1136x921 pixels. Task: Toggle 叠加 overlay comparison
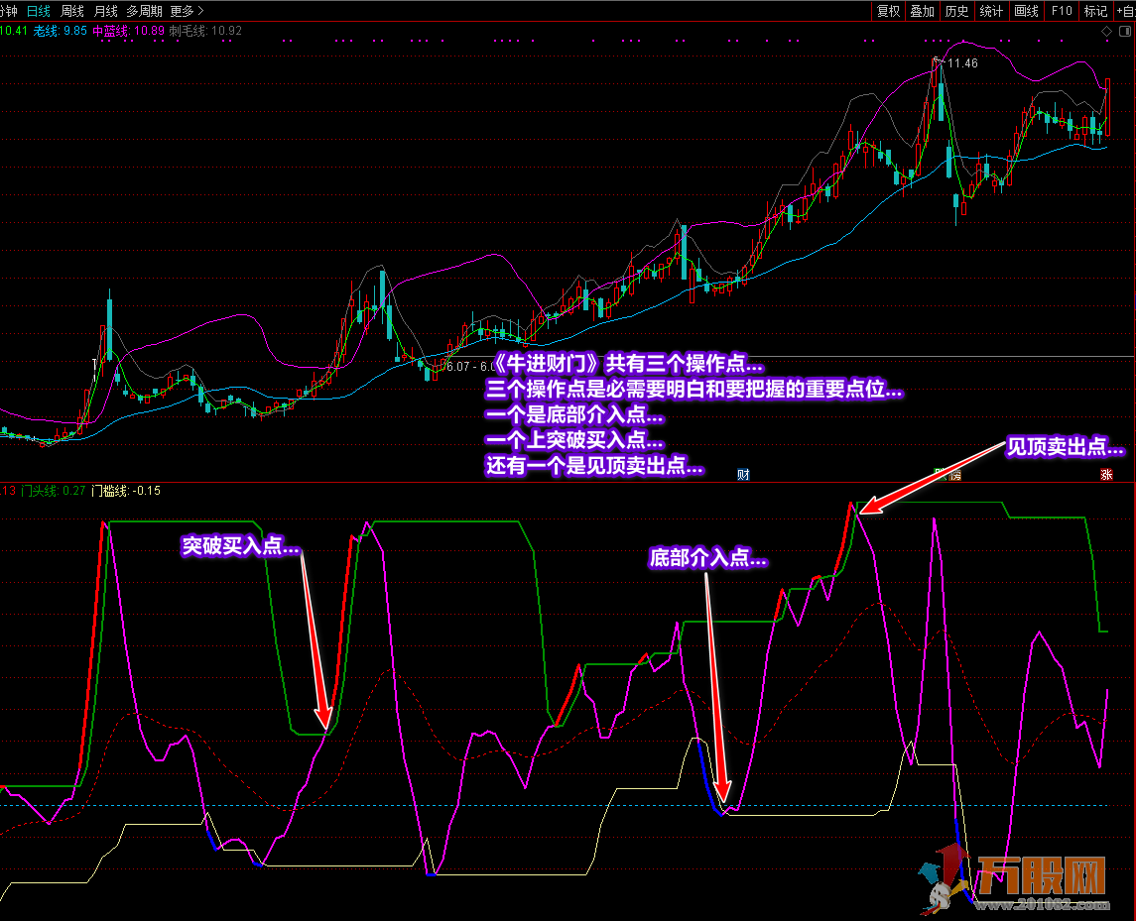(x=923, y=11)
